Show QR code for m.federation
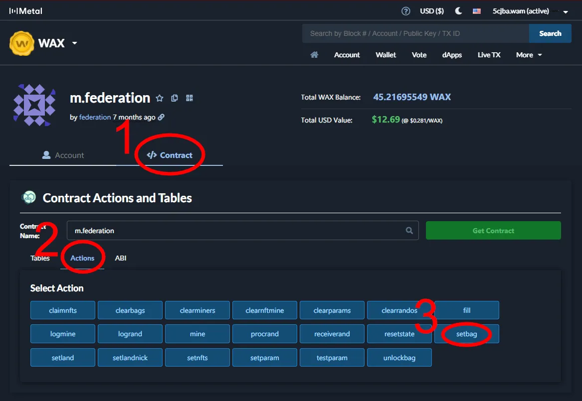Image resolution: width=582 pixels, height=401 pixels. coord(190,98)
